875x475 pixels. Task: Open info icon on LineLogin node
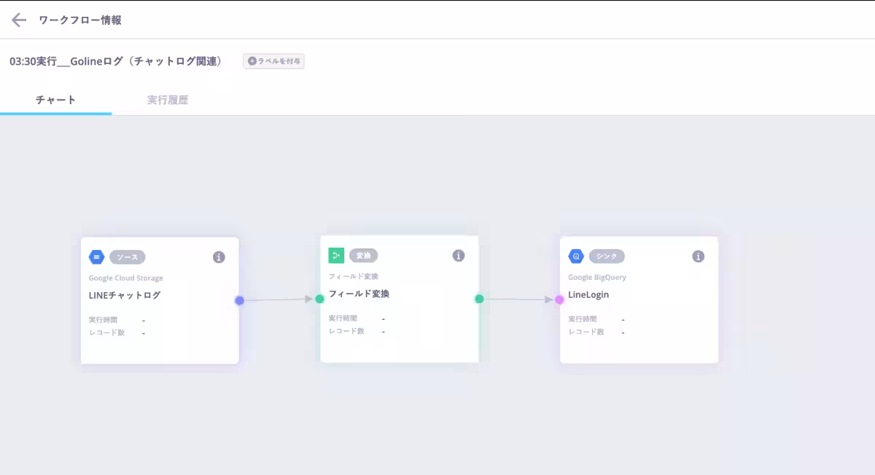698,256
